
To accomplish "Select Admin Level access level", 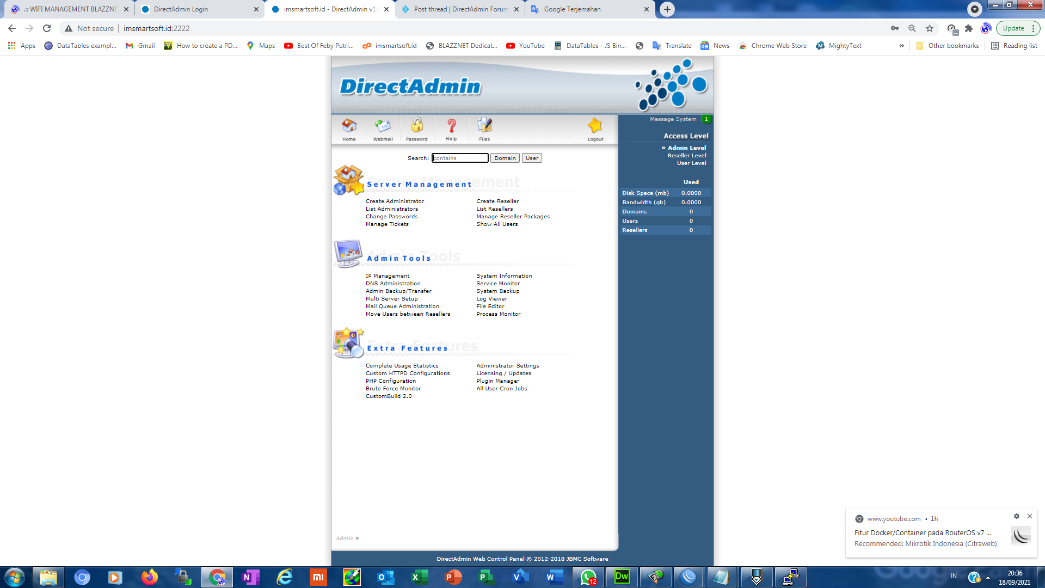I will [x=687, y=148].
